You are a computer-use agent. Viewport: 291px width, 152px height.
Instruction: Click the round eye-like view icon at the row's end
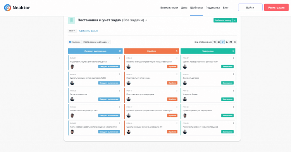point(235,42)
